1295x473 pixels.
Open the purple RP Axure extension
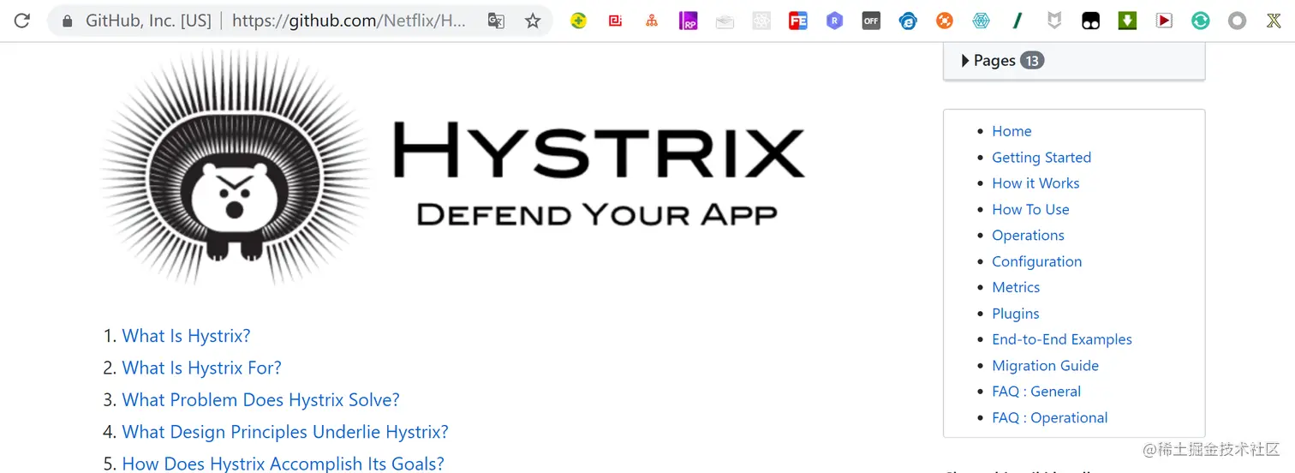click(x=688, y=21)
